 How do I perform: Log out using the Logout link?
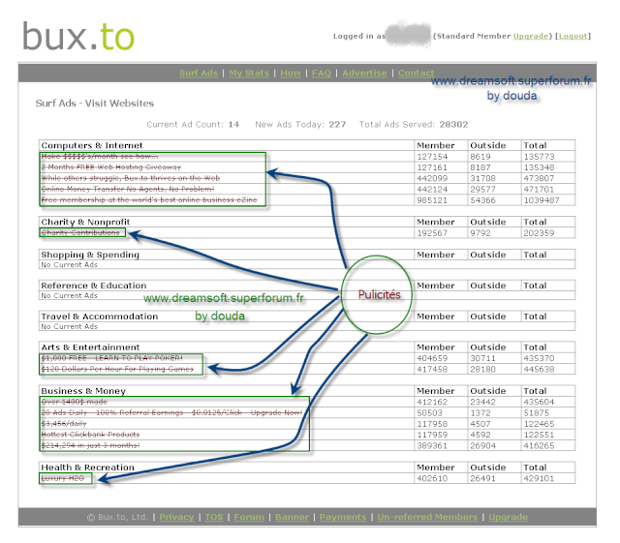coord(573,36)
